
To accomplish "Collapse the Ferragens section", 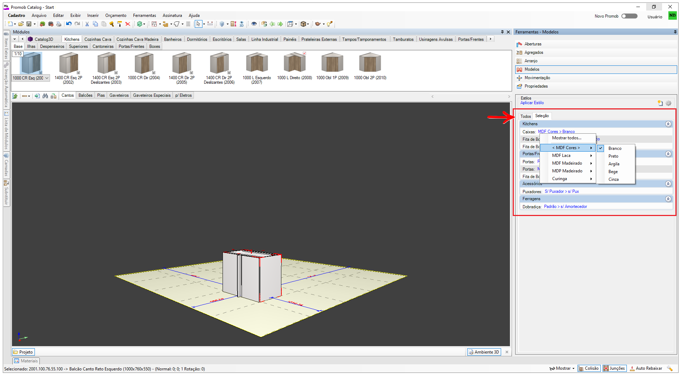I will point(668,199).
